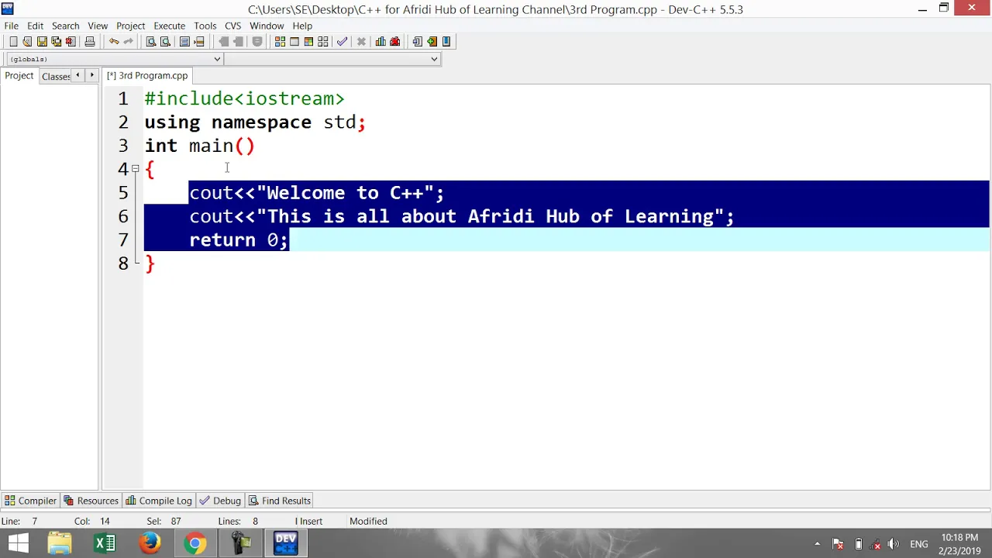992x558 pixels.
Task: Open the CVS menu
Action: (233, 26)
